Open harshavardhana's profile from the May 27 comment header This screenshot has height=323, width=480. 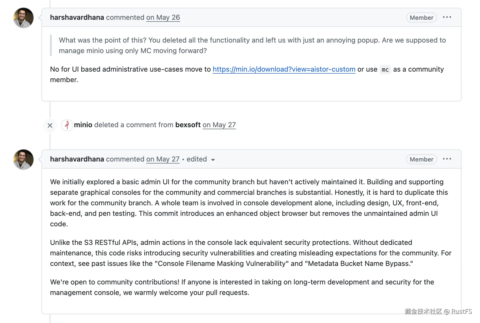[77, 159]
